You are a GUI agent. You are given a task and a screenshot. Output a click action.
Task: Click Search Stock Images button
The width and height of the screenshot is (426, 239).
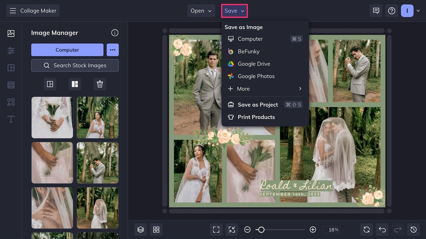[75, 66]
